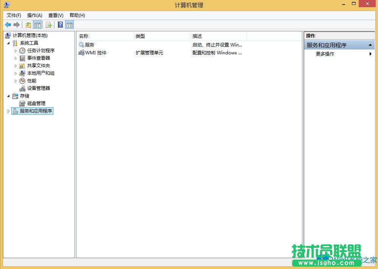Expand the 服务和应用程序 tree node
378x269 pixels.
pyautogui.click(x=8, y=111)
